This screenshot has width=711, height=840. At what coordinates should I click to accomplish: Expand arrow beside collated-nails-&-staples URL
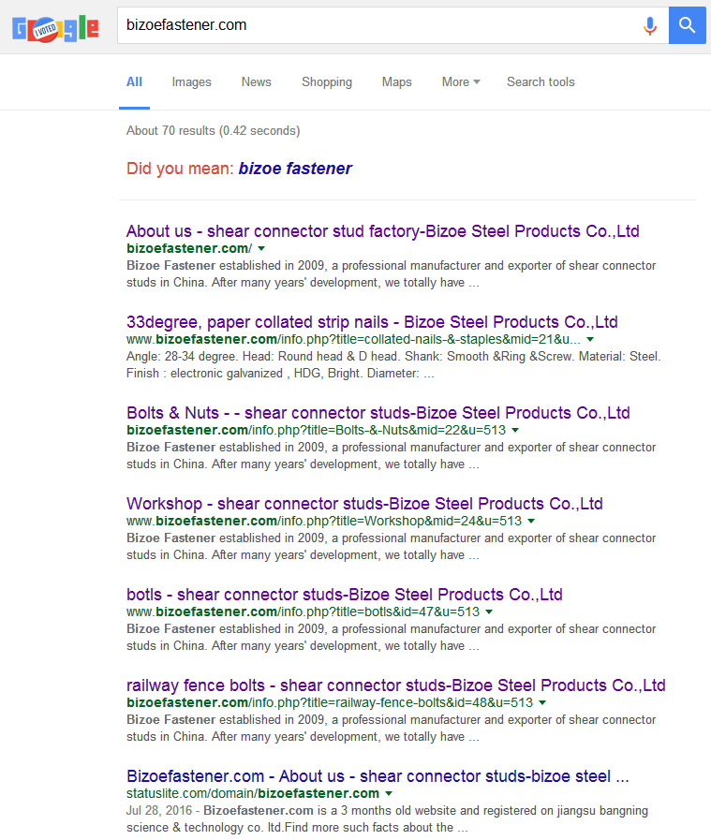point(590,340)
